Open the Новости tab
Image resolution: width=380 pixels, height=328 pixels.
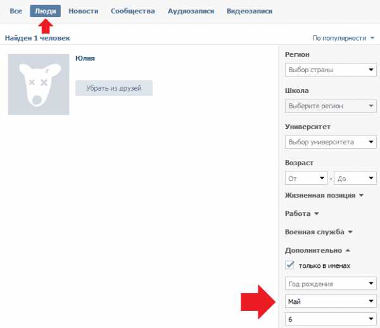pyautogui.click(x=84, y=11)
